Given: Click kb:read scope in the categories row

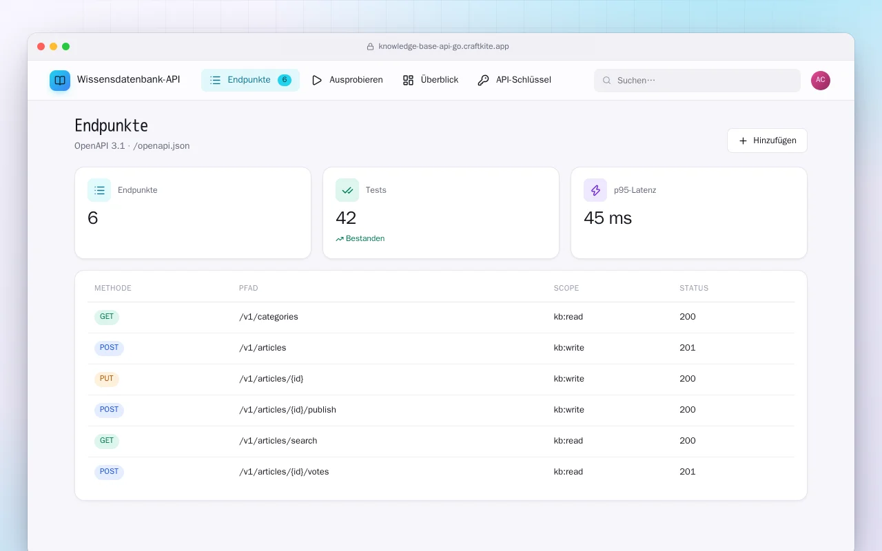Looking at the screenshot, I should click(568, 317).
